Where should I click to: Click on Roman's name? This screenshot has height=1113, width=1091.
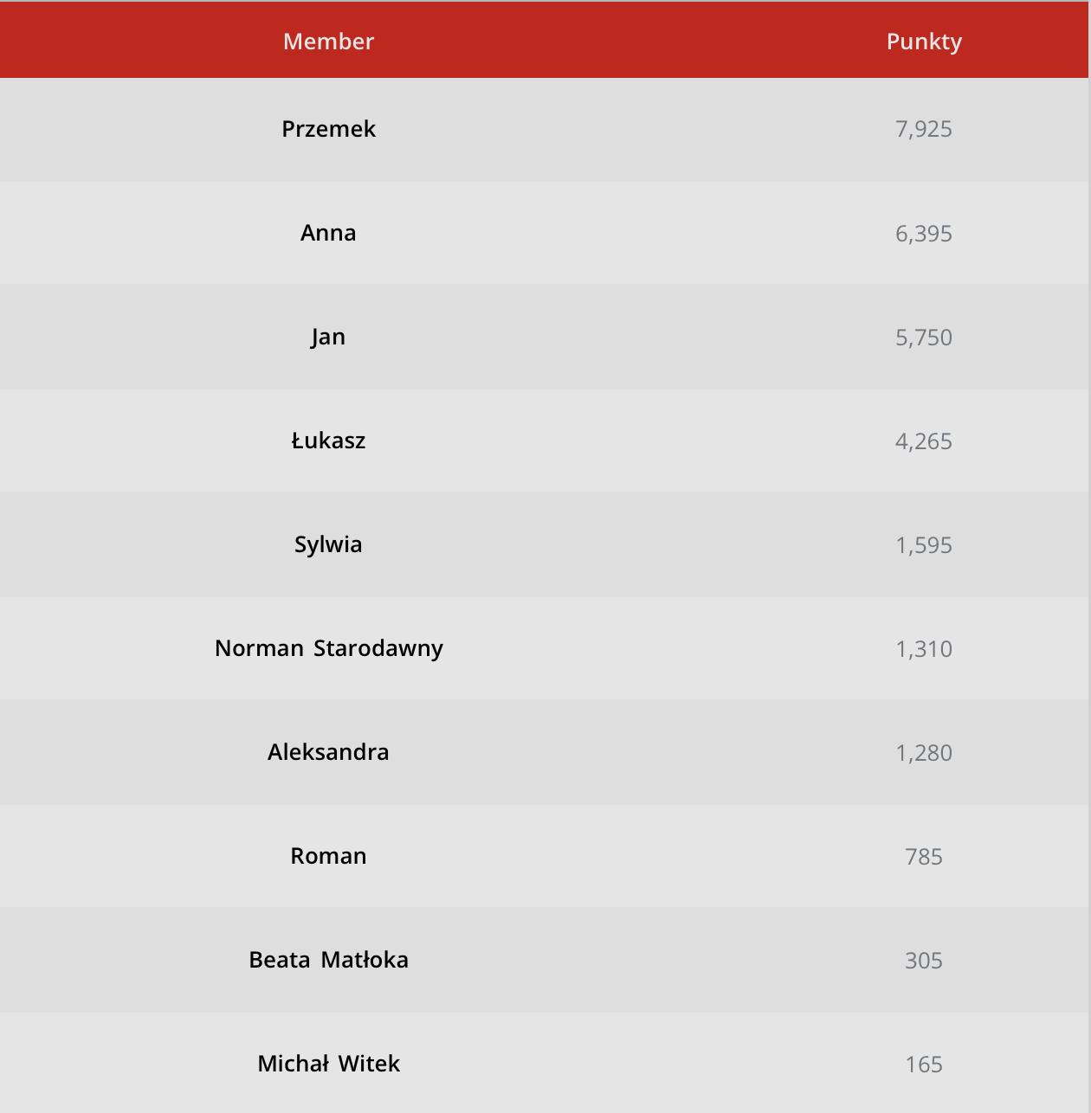(x=328, y=856)
